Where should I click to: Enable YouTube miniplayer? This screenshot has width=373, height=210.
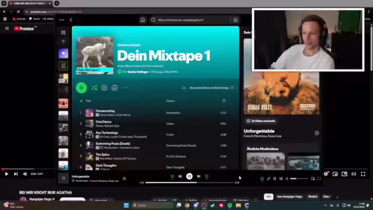tap(335, 174)
